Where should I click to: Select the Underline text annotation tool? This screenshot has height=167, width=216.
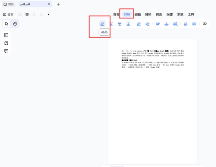click(111, 24)
